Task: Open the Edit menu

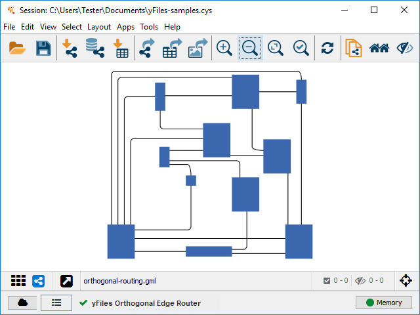Action: tap(28, 27)
